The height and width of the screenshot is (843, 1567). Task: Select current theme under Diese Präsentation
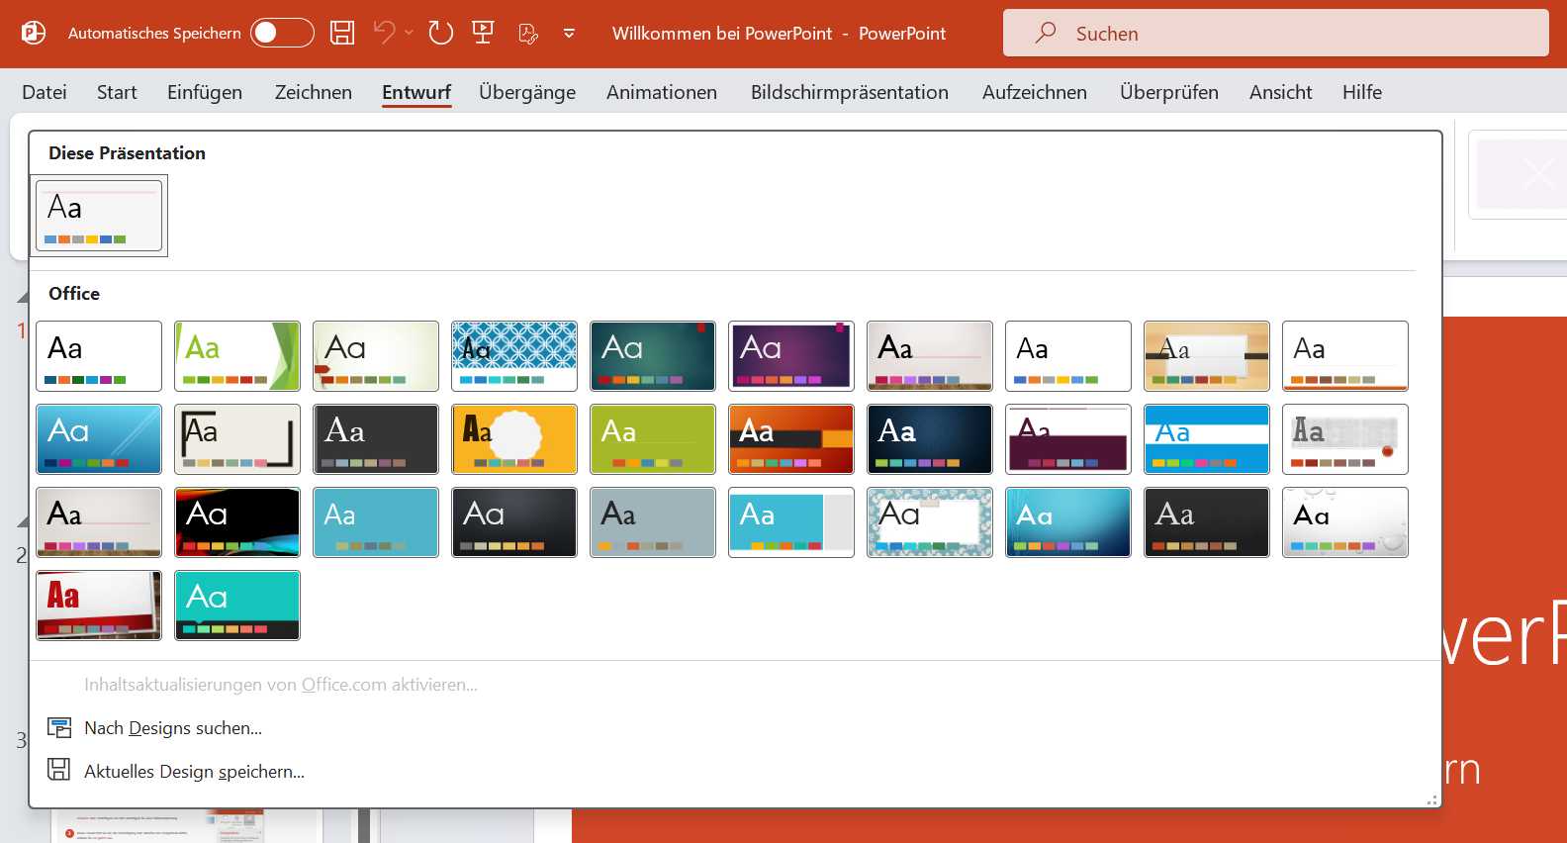(99, 215)
